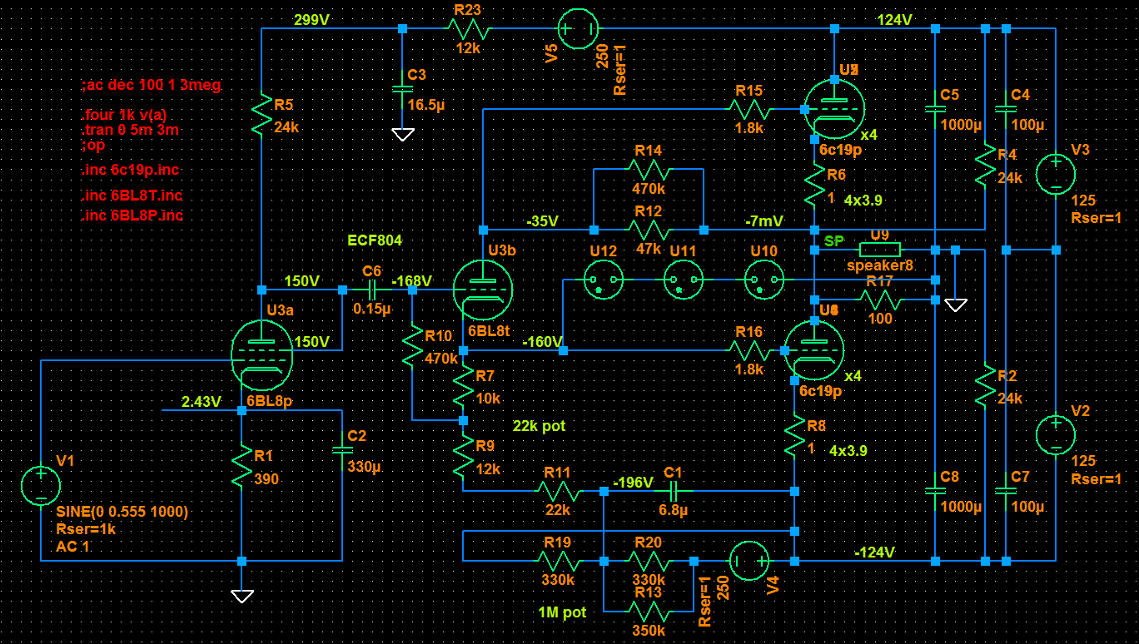Click the -196V voltage annotation

point(633,483)
